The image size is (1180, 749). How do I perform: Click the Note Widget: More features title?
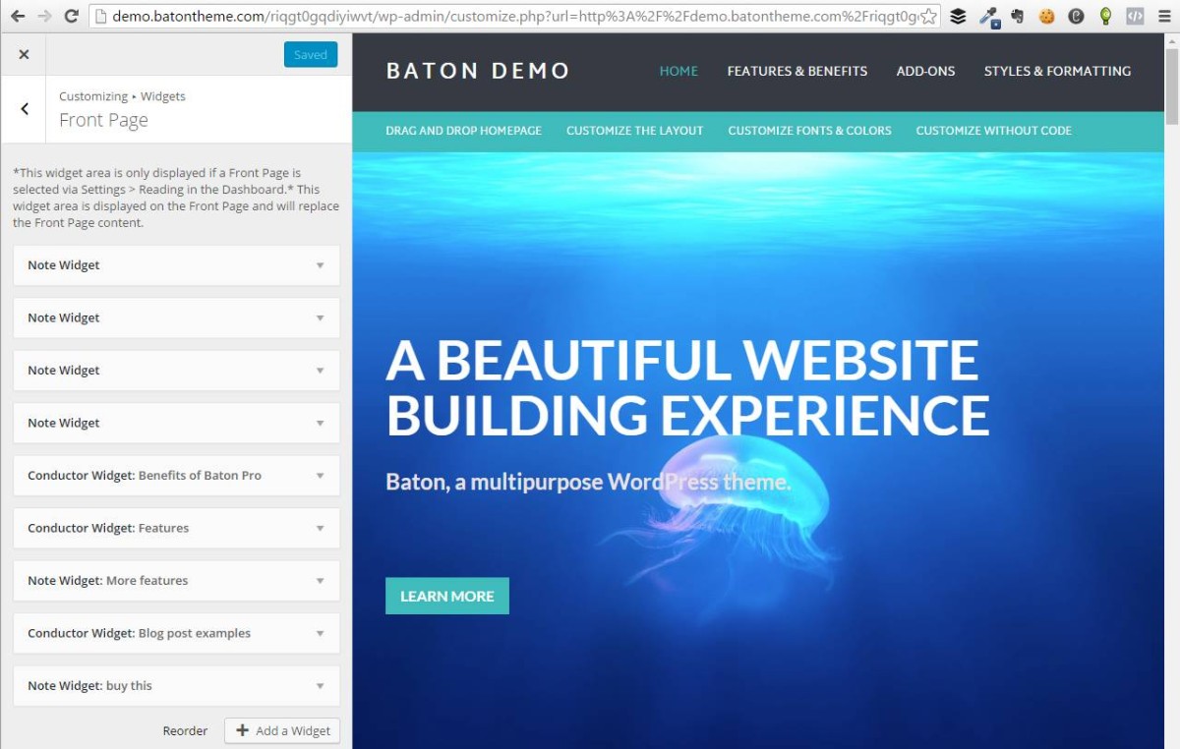pyautogui.click(x=108, y=581)
